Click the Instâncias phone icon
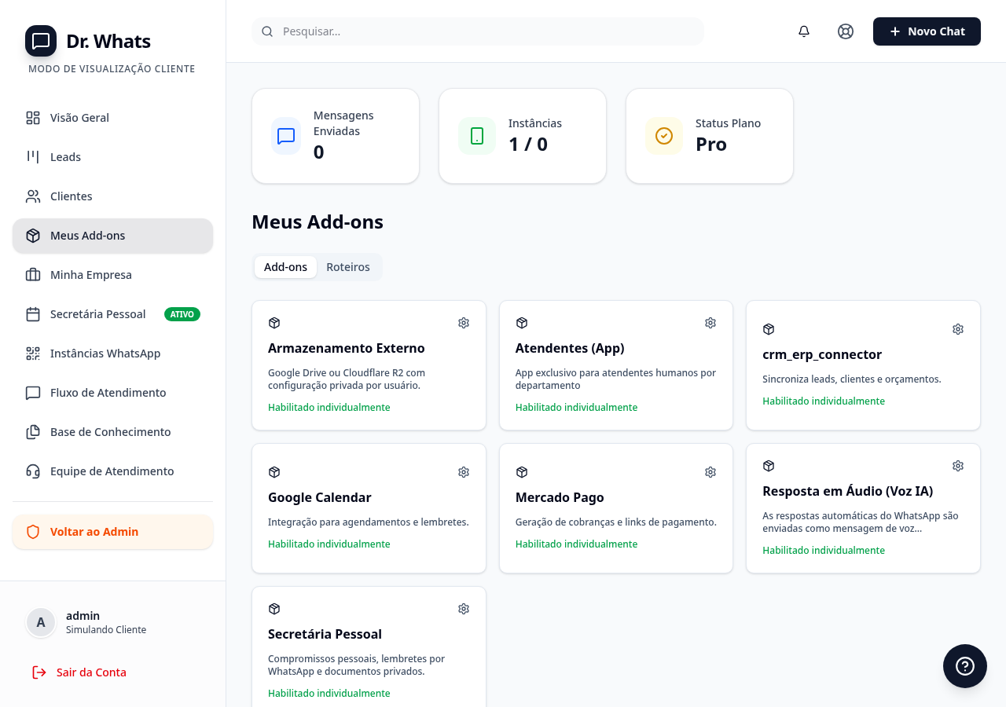 477,136
